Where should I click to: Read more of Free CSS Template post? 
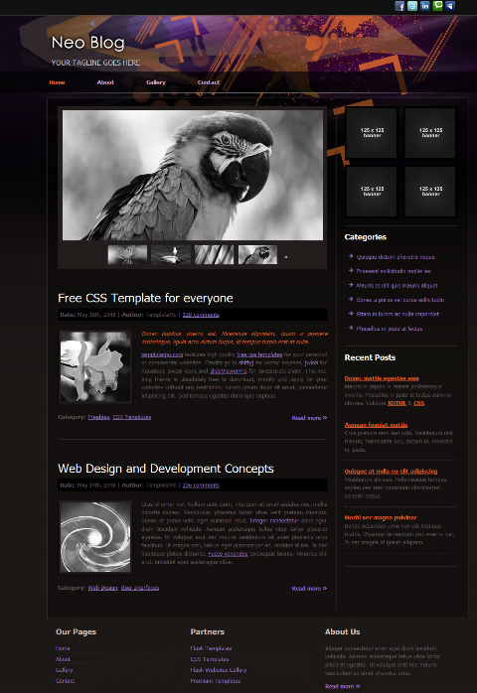point(309,418)
